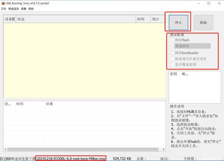Click the 结果 column header in log list
Image resolution: width=224 pixels, height=161 pixels.
[105, 104]
